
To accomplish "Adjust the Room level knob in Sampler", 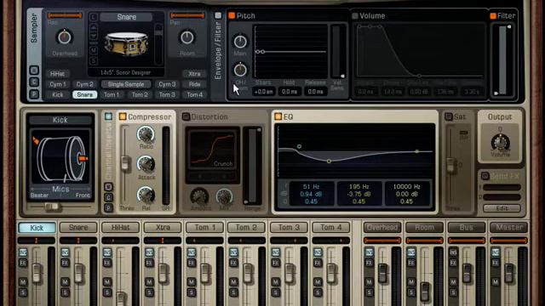I will click(x=187, y=37).
